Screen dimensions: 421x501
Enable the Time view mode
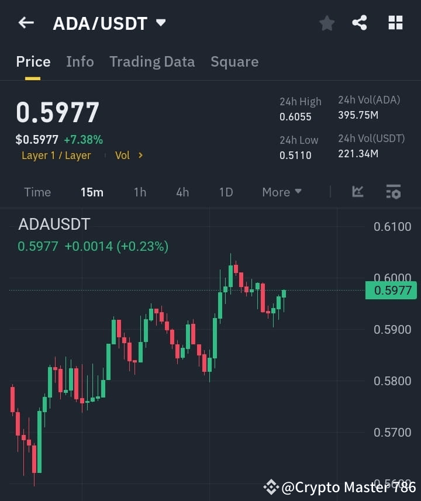tap(37, 191)
